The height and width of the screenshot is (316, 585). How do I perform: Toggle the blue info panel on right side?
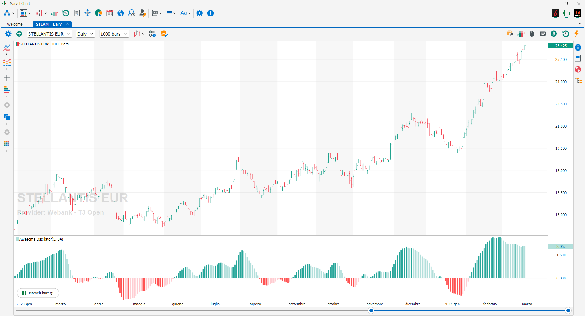point(578,47)
